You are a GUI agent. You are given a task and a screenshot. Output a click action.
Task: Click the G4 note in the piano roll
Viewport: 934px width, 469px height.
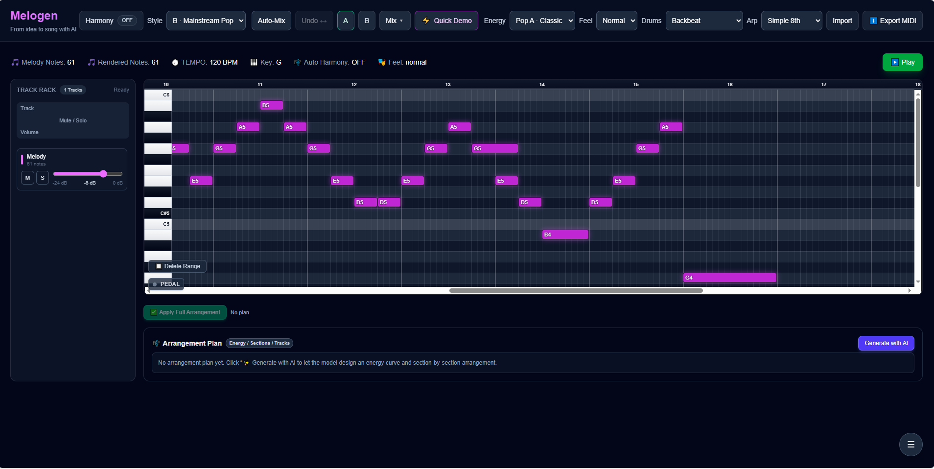pyautogui.click(x=729, y=278)
